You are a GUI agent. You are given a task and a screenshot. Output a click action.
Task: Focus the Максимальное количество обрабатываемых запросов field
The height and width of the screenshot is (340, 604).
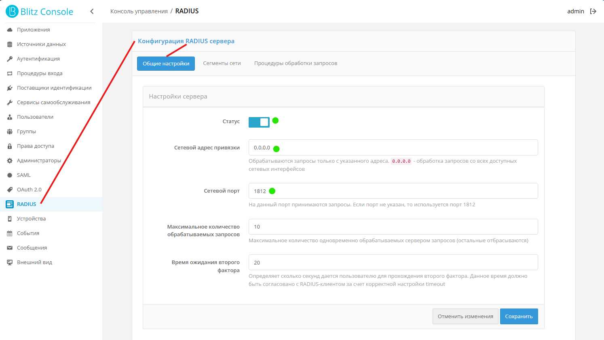[x=393, y=227]
